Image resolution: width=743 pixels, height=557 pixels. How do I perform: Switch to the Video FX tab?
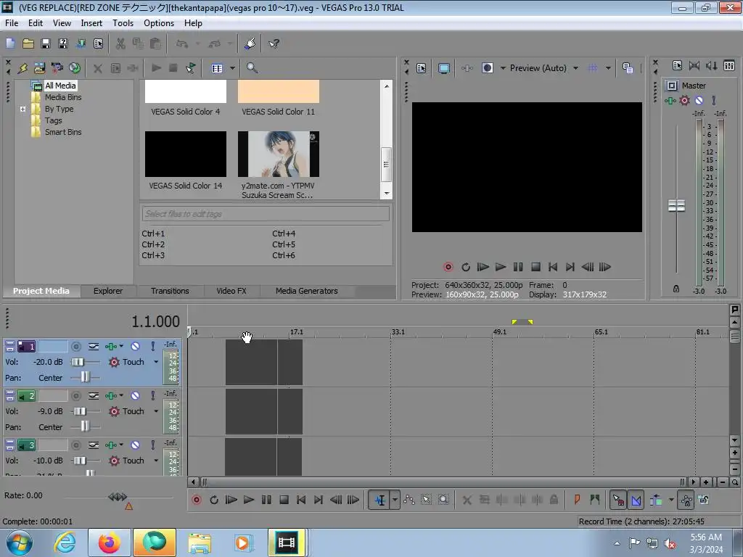(231, 291)
